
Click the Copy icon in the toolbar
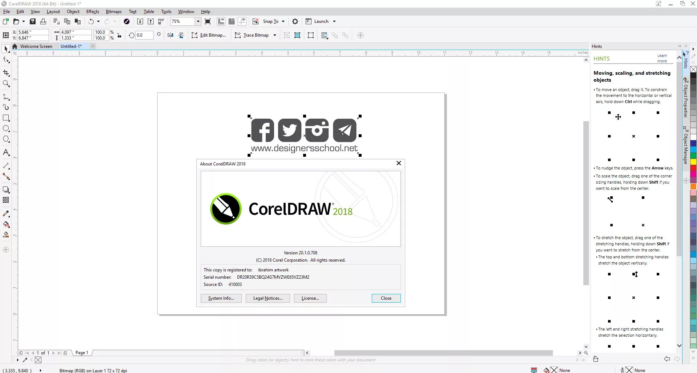(67, 21)
